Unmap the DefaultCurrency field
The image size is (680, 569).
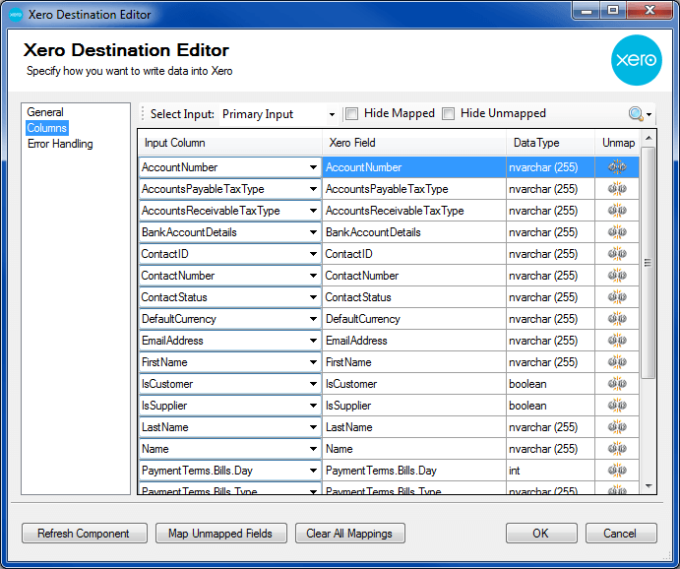point(617,319)
